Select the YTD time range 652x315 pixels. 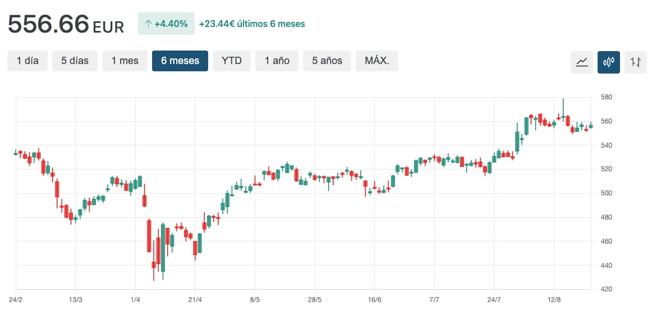pos(232,61)
